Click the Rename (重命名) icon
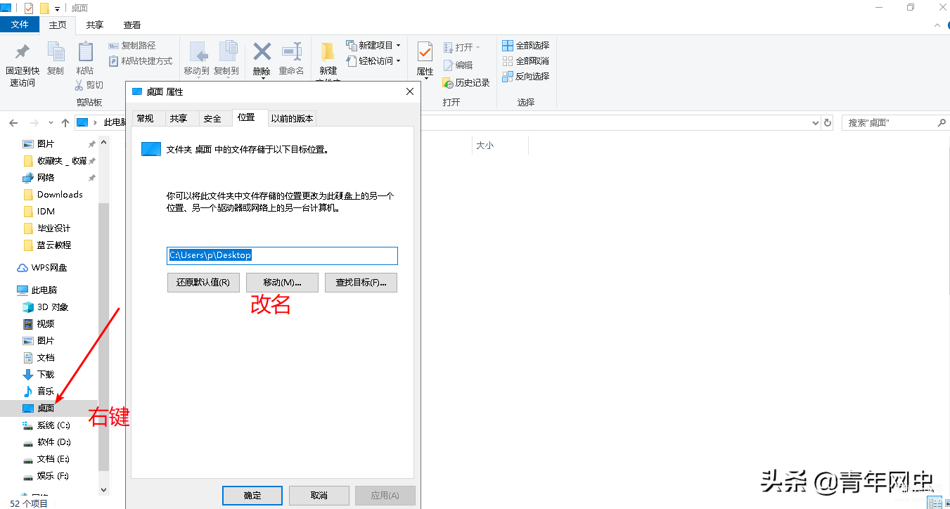Screen dimensions: 950x509 (291, 51)
